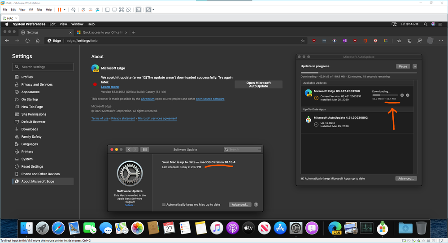Viewport: 448px width, 243px height.
Task: Pause the Microsoft Edge download item
Action: 402,95
